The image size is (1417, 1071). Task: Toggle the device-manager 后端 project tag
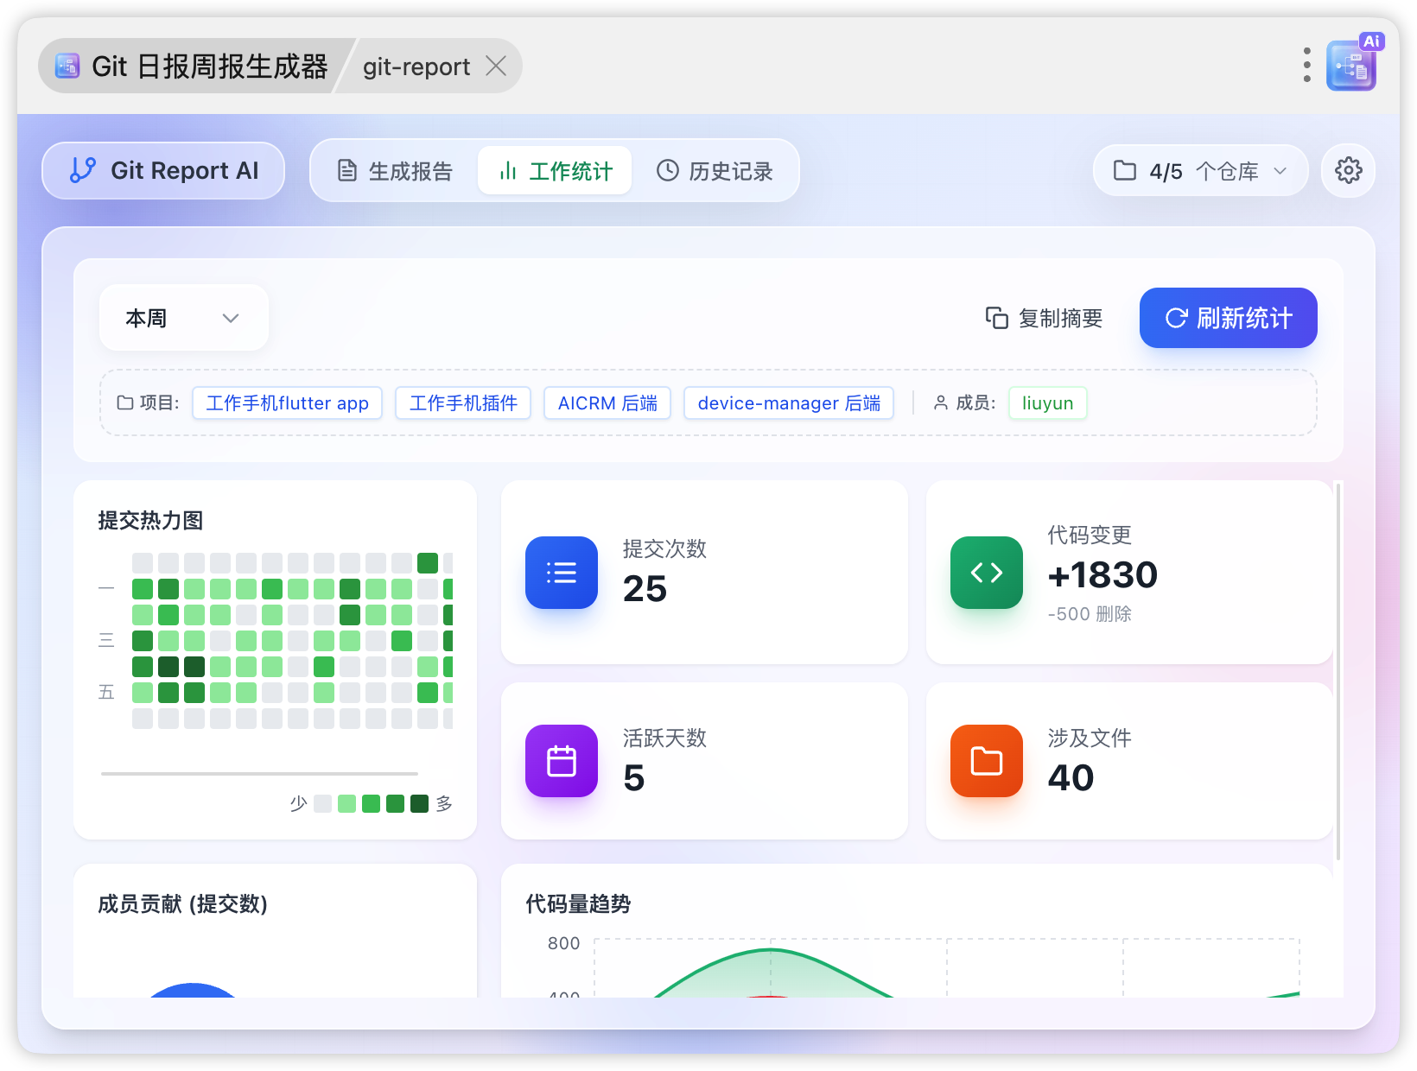pos(789,403)
